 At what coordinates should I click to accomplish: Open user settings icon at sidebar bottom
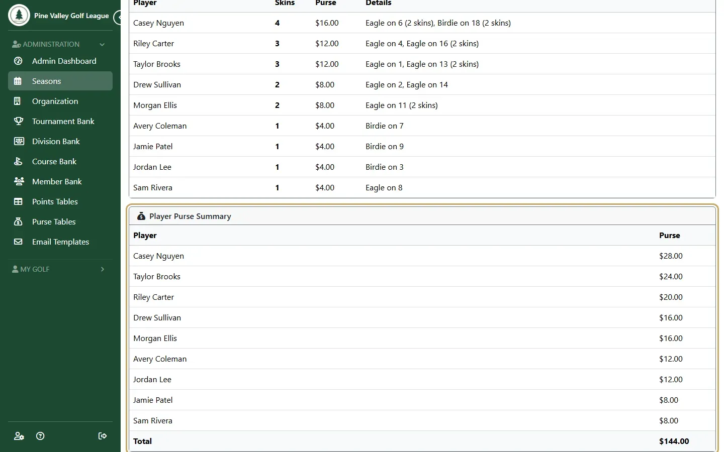tap(19, 436)
